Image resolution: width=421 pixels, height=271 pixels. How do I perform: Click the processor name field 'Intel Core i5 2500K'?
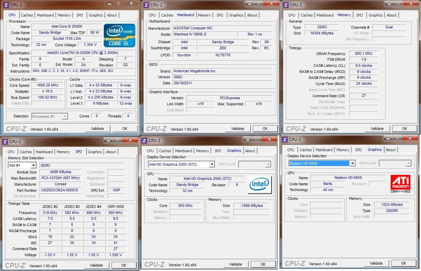[67, 27]
